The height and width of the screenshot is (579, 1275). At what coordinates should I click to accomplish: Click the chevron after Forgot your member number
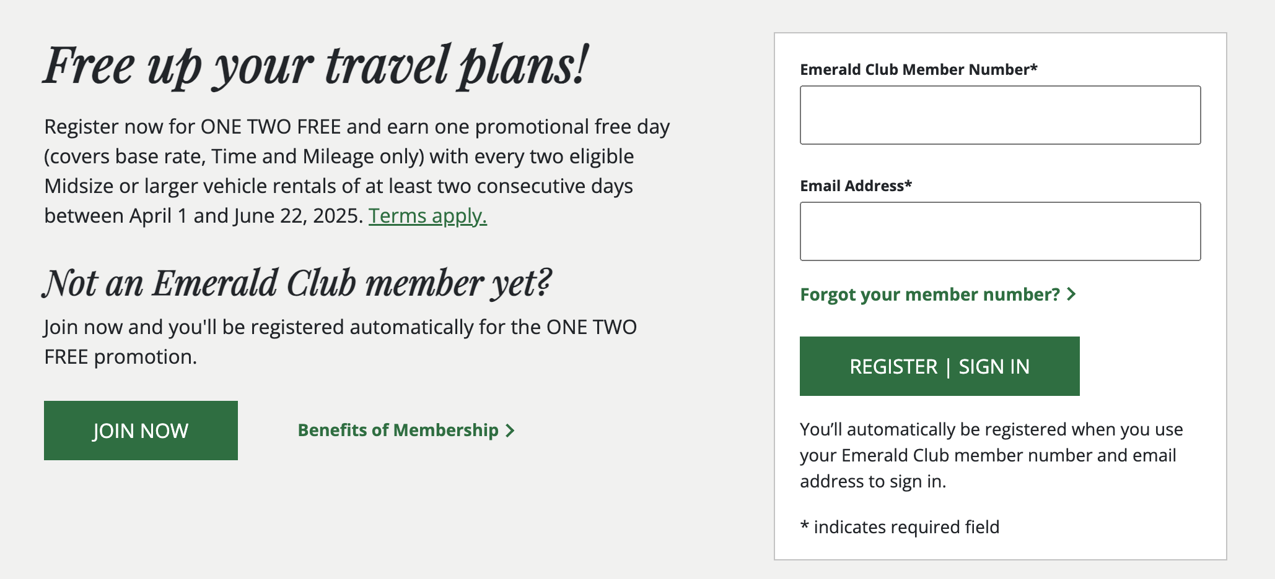point(1072,294)
